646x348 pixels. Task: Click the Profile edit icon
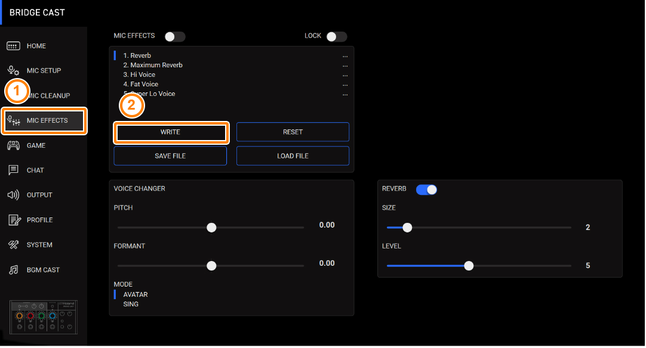[x=14, y=220]
